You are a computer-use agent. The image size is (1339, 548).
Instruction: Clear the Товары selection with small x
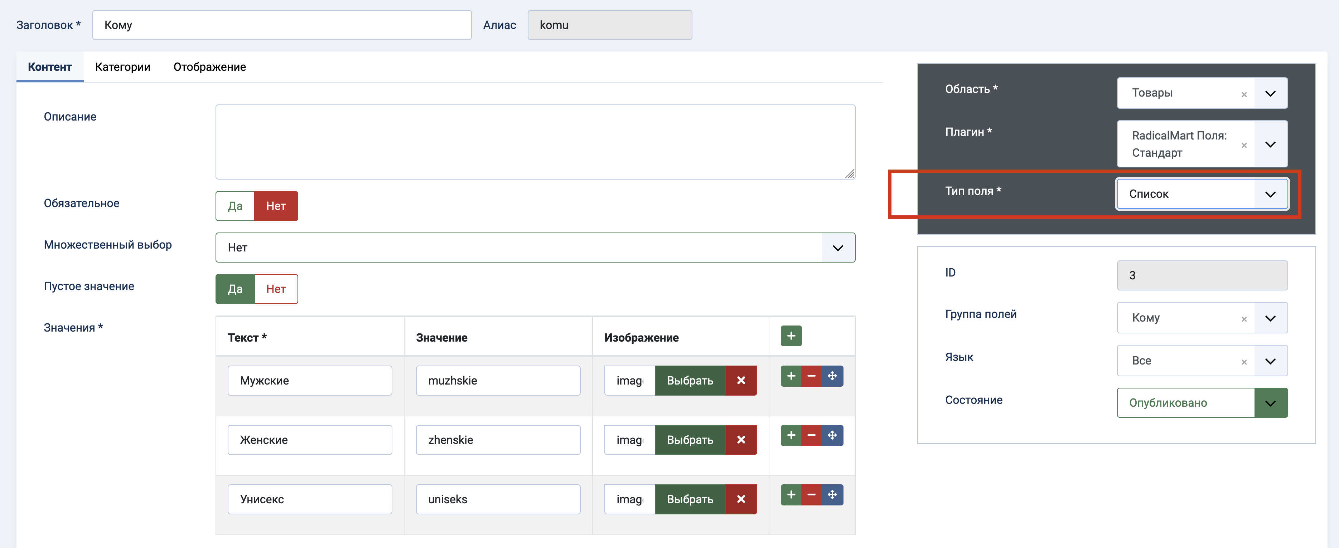[x=1244, y=94]
